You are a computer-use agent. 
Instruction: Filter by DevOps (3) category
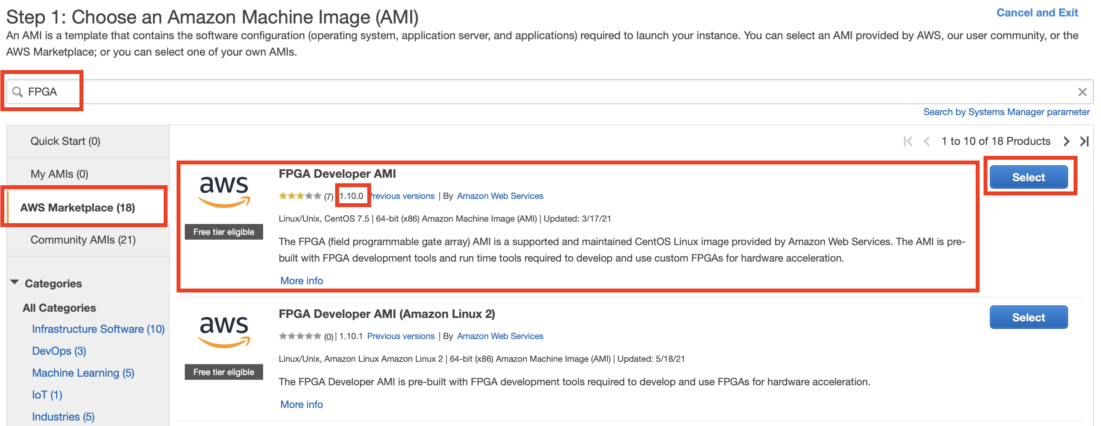click(x=59, y=351)
